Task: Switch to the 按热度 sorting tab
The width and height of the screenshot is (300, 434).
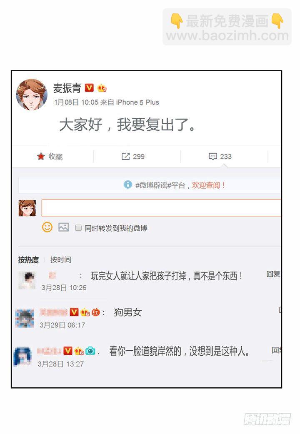Action: [28, 260]
